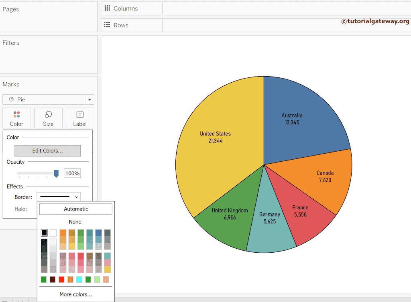
Task: Click the Halo: label
Action: pyautogui.click(x=21, y=209)
